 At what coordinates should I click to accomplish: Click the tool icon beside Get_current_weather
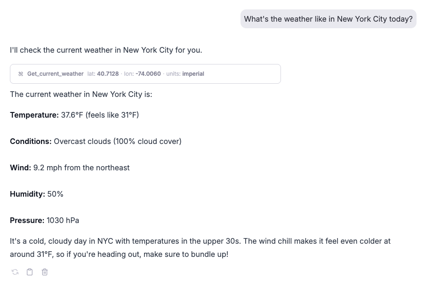pyautogui.click(x=21, y=74)
